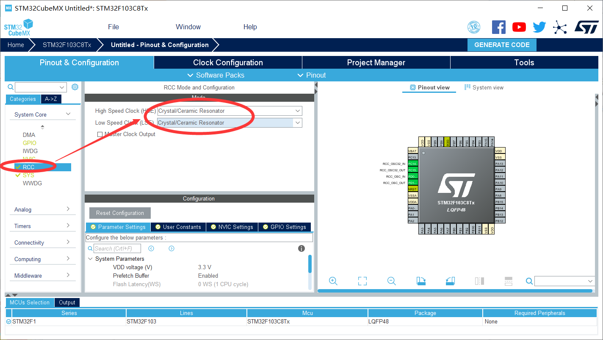
Task: Select Pinout view mode
Action: [x=429, y=87]
